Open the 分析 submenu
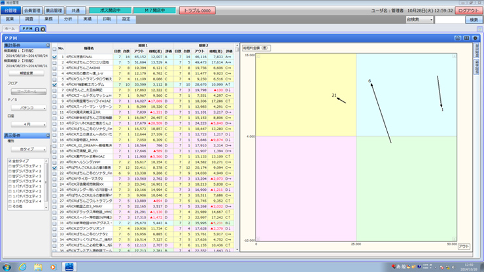The image size is (484, 272). [68, 19]
